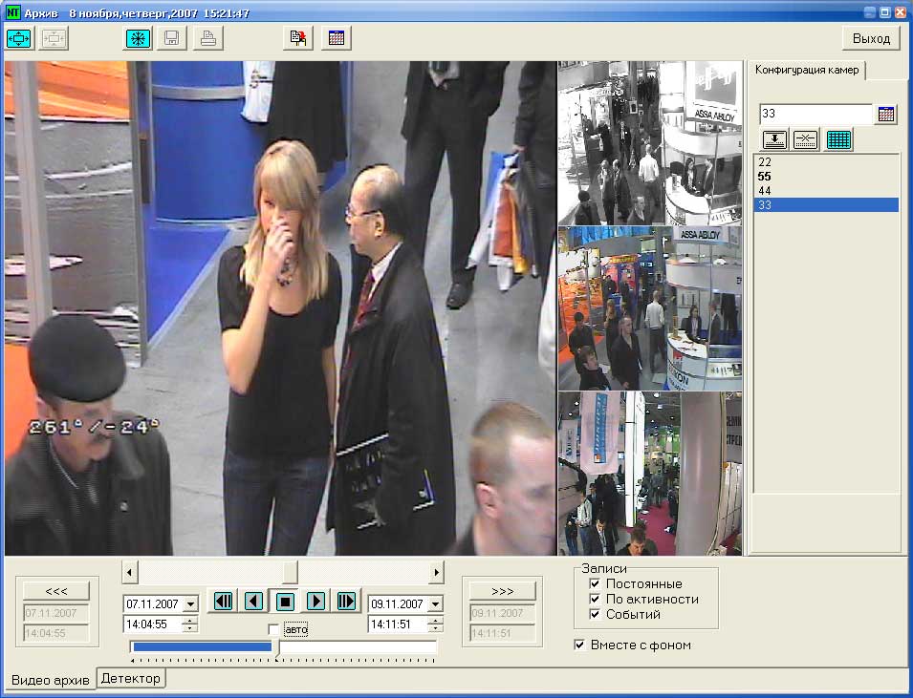913x698 pixels.
Task: Click the printer icon in toolbar
Action: tap(207, 38)
